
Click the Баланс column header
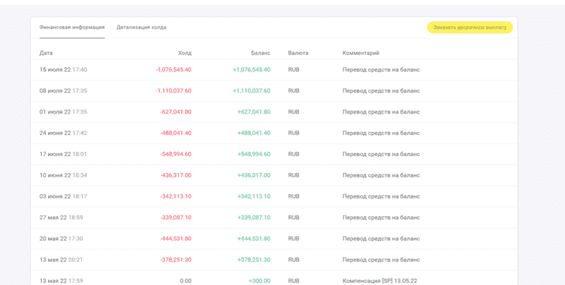pos(261,53)
